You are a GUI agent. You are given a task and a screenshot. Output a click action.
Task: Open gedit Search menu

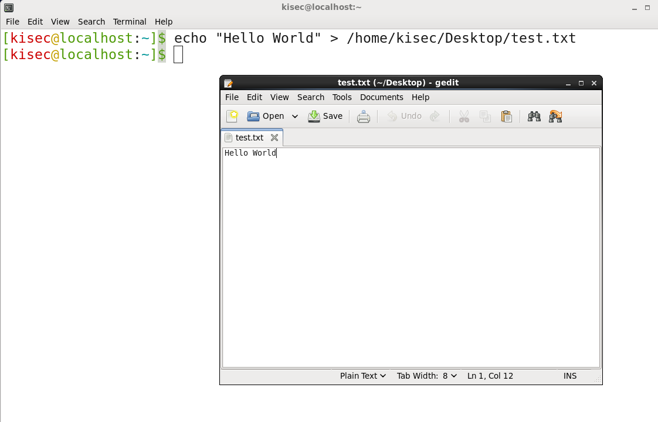(x=311, y=97)
